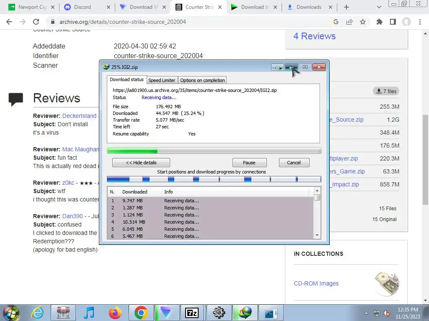Open gear settings taskbar app
The image size is (429, 321).
pyautogui.click(x=219, y=313)
